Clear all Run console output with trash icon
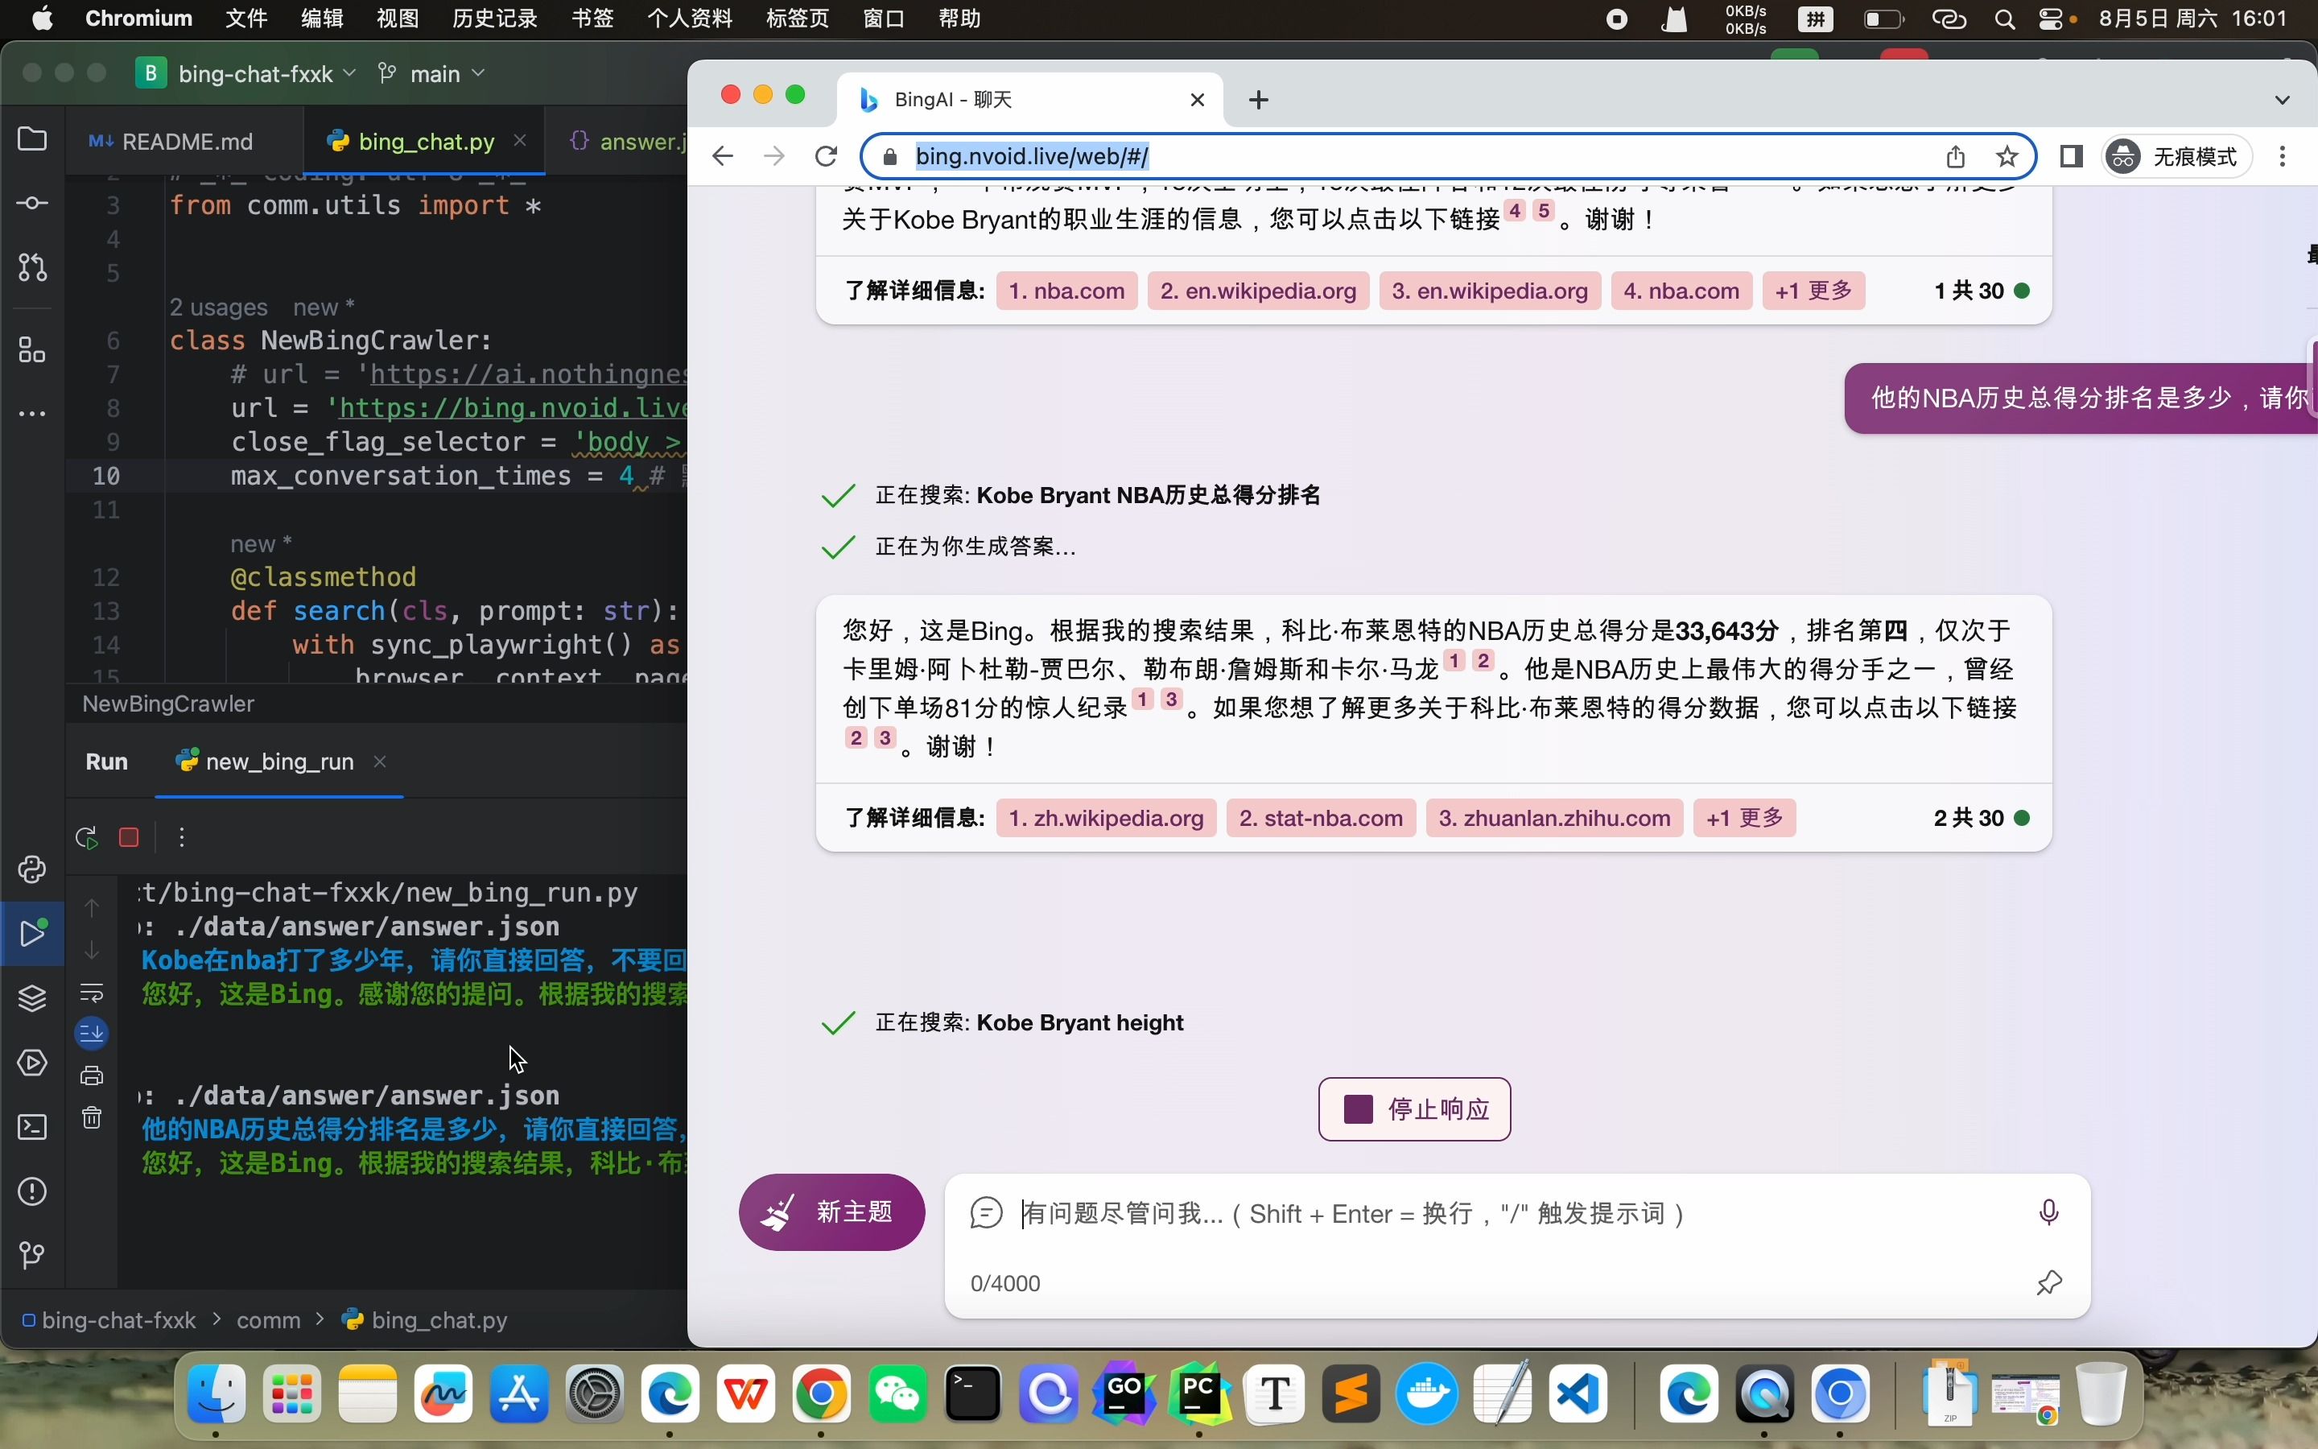The width and height of the screenshot is (2318, 1449). point(92,1117)
